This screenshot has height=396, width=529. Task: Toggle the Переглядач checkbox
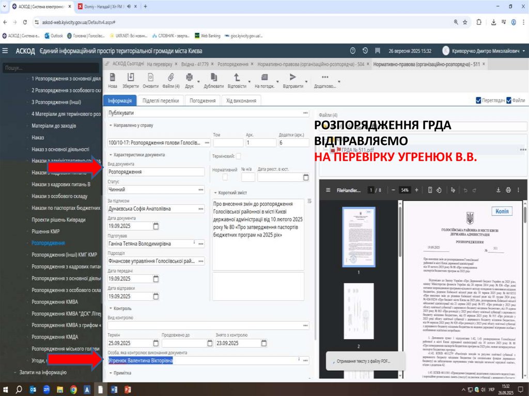tap(478, 101)
